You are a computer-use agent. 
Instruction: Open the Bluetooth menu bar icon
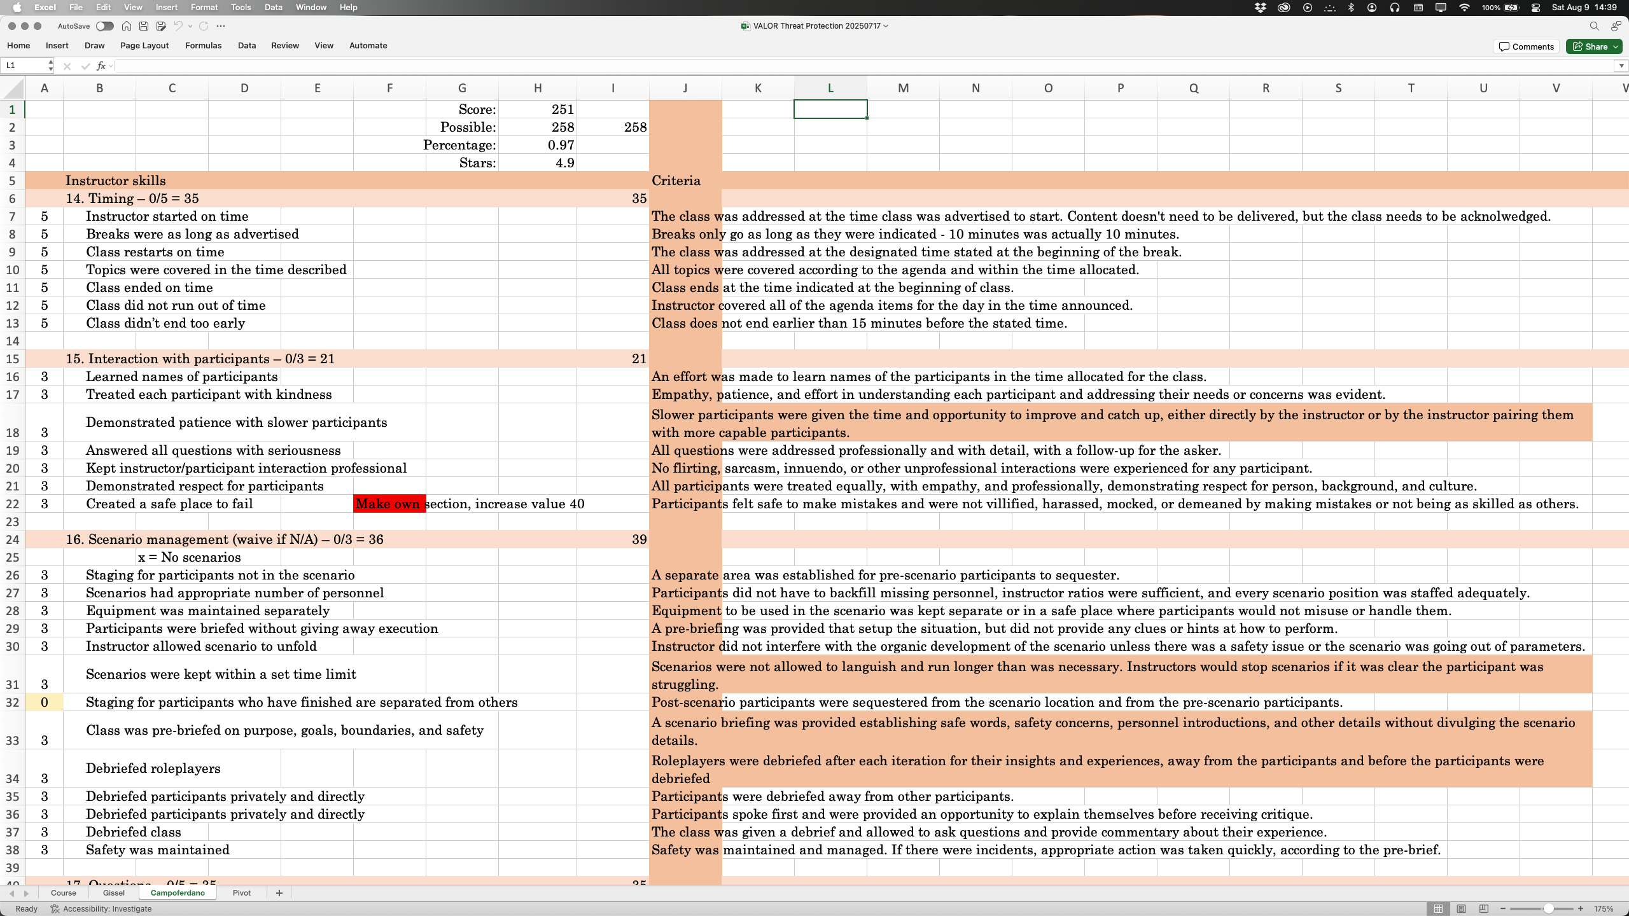coord(1351,8)
